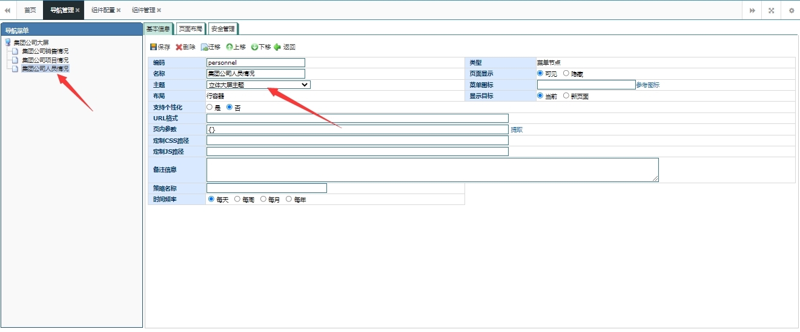800x332 pixels.
Task: Open the 安全管理 tab
Action: [x=223, y=28]
